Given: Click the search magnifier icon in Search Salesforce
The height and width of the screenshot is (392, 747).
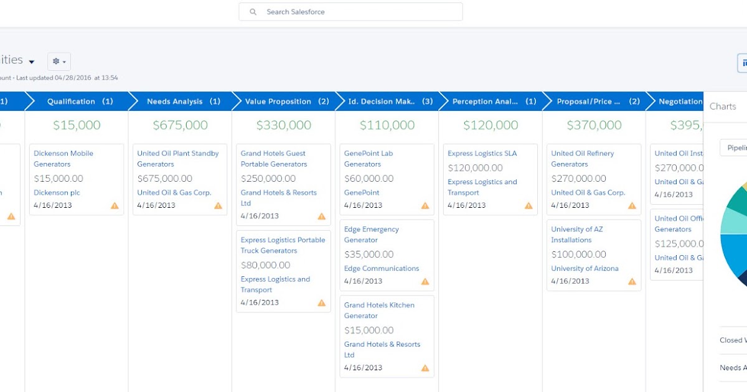Looking at the screenshot, I should [x=253, y=11].
